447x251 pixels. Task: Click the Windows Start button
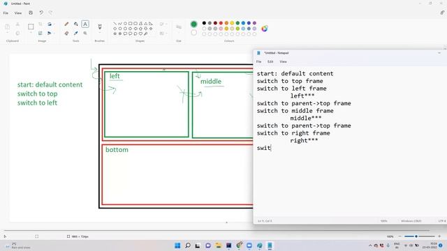[177, 245]
